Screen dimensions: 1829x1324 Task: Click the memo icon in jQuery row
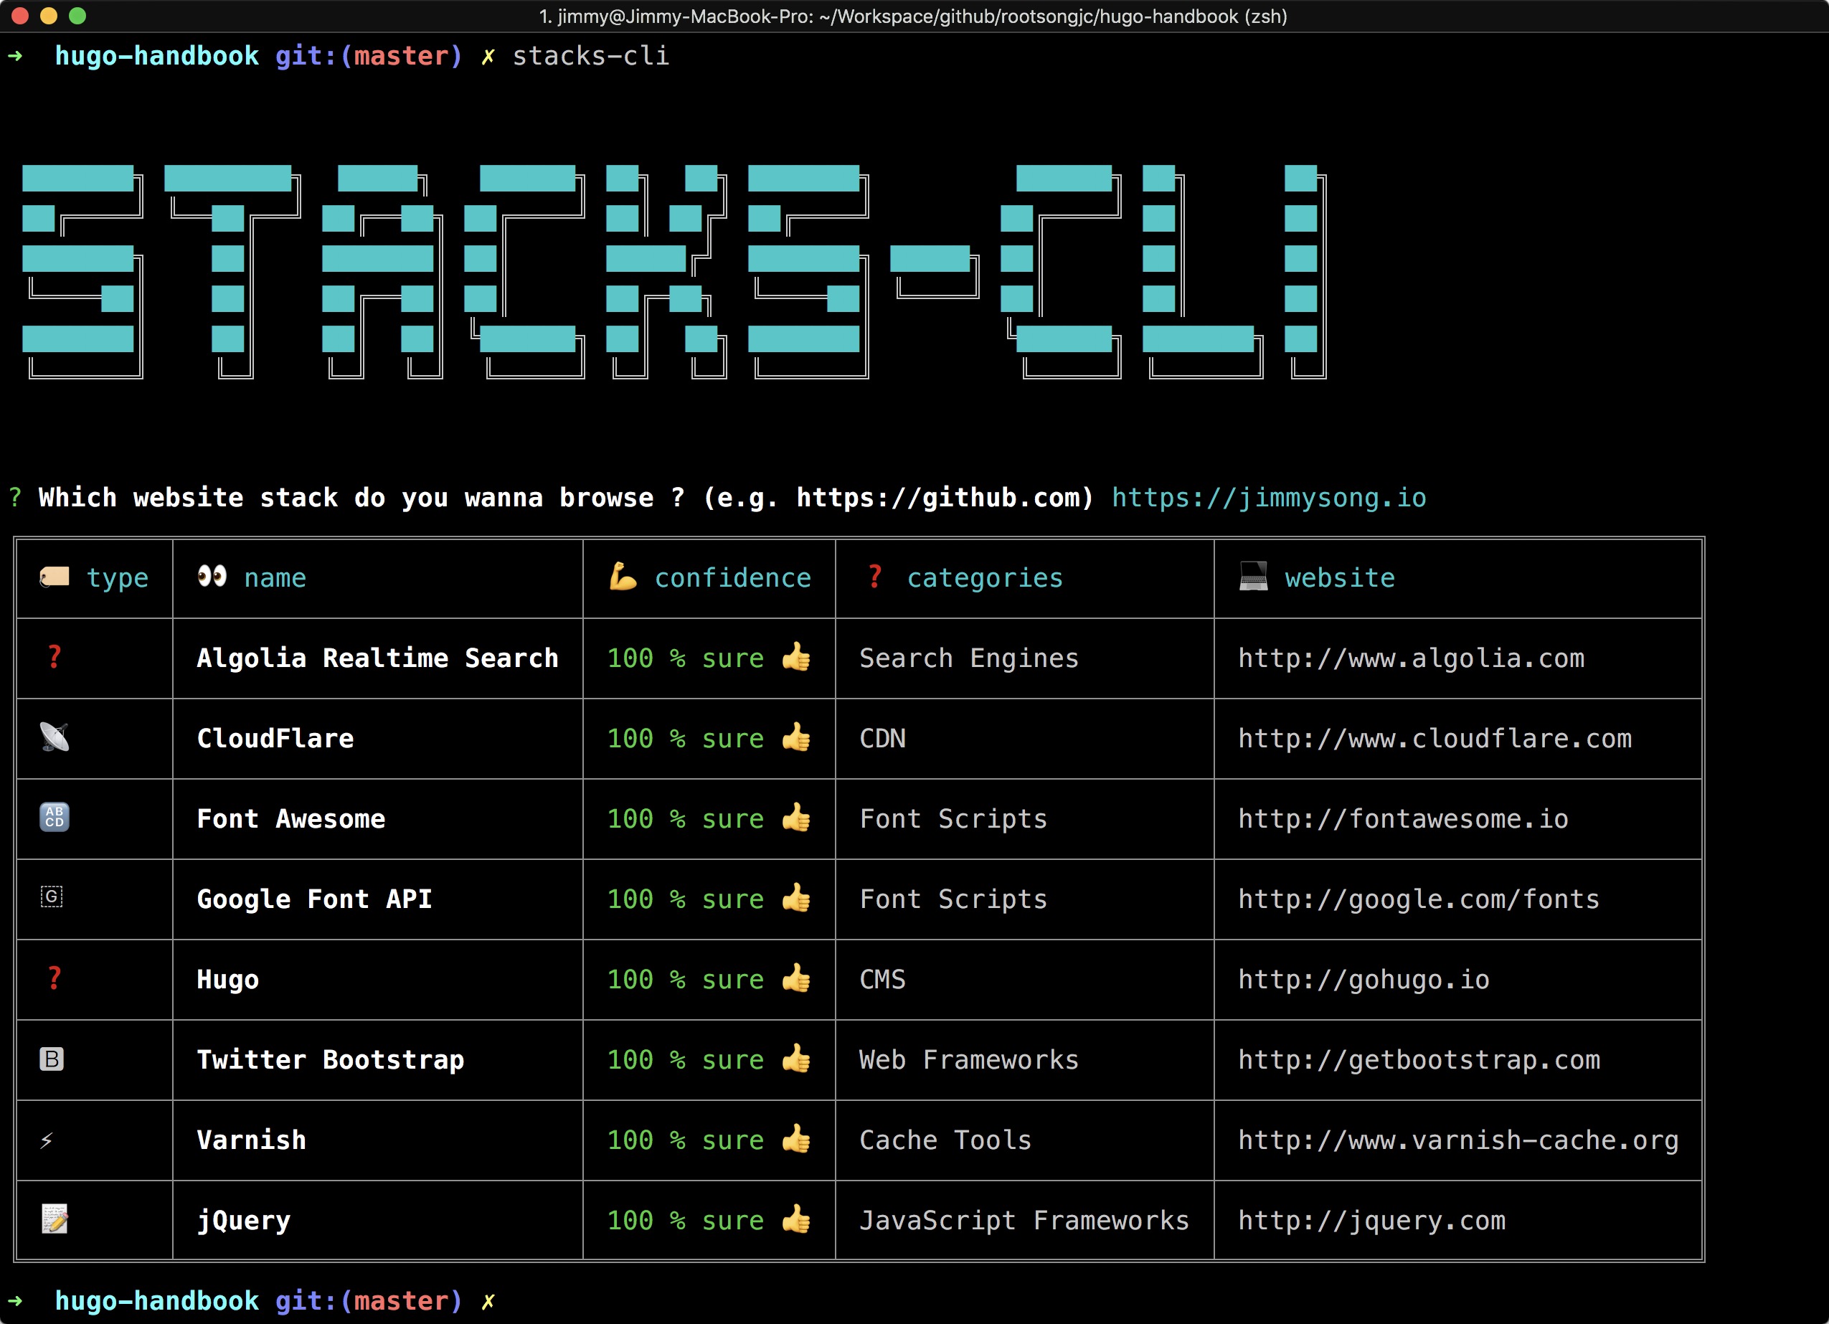[x=54, y=1219]
